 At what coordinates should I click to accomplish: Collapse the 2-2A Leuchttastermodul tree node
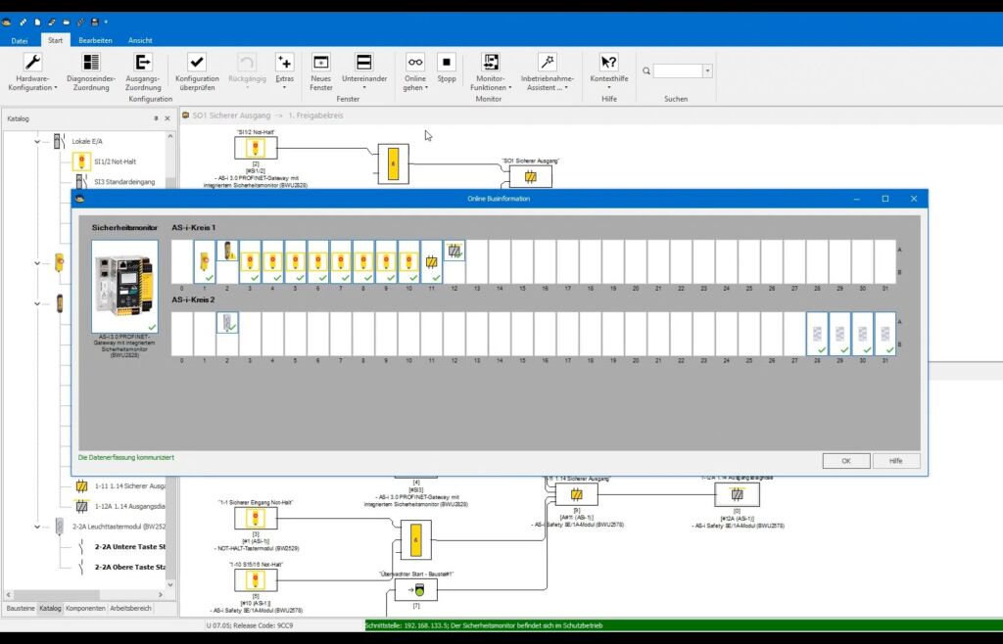coord(38,526)
